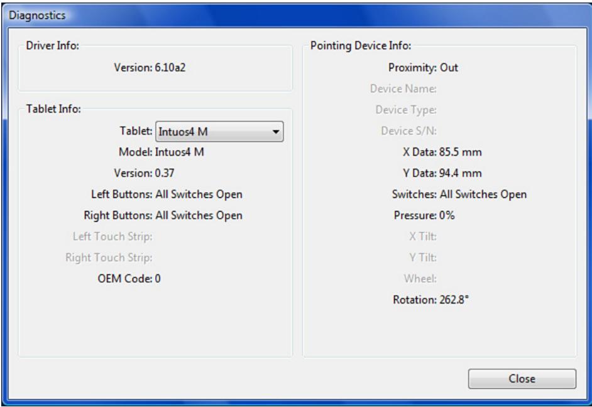Click the greyed Device Type label

406,110
